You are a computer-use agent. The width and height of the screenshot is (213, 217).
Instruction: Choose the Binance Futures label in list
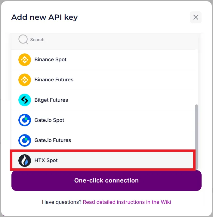54,80
